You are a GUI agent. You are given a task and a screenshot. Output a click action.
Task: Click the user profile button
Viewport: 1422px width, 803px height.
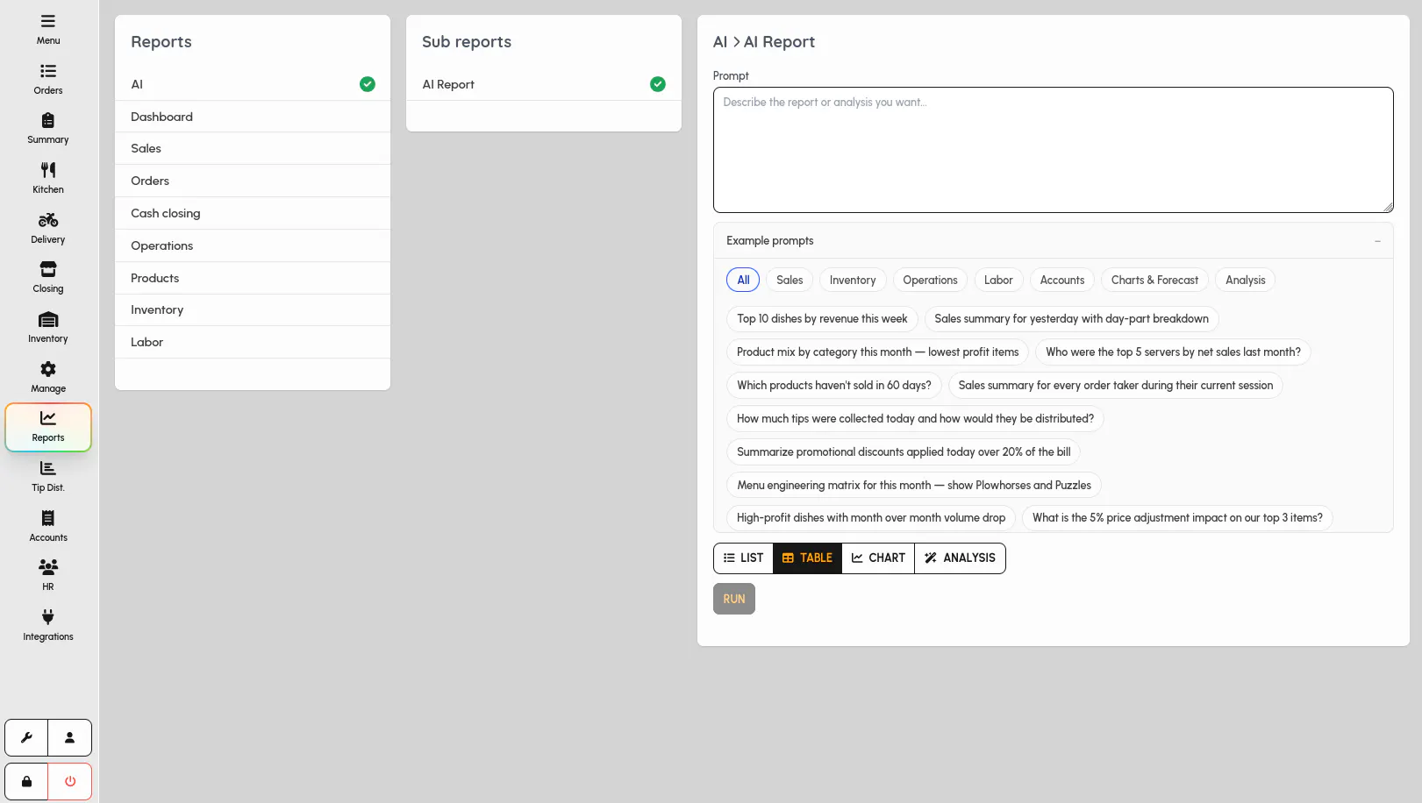pyautogui.click(x=70, y=737)
